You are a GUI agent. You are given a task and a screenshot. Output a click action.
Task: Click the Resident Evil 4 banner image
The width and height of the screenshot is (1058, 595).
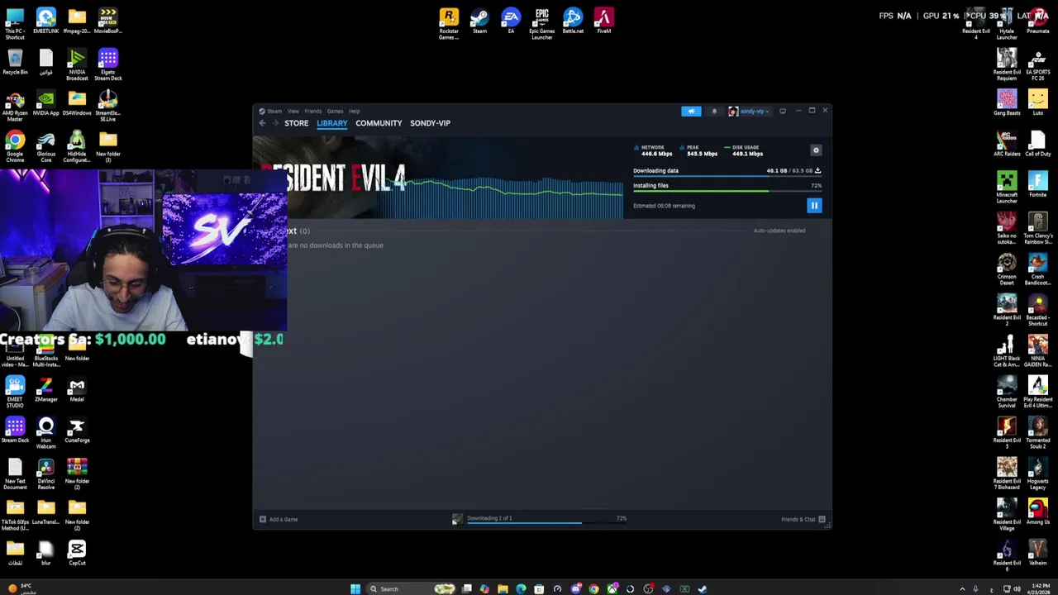[x=346, y=178]
